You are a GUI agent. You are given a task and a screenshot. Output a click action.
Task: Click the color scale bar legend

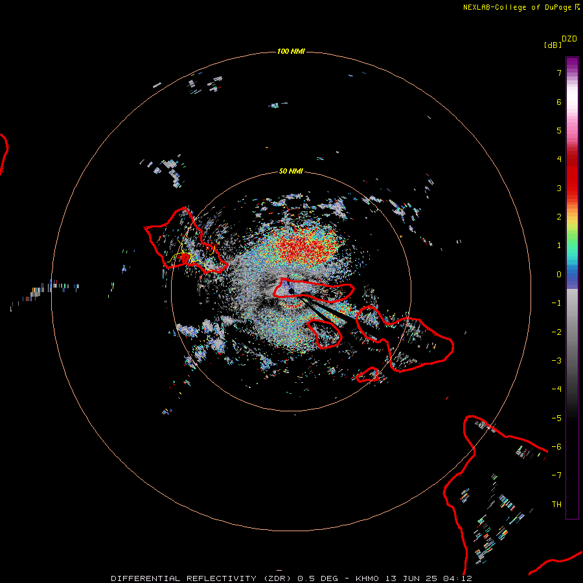[x=572, y=288]
